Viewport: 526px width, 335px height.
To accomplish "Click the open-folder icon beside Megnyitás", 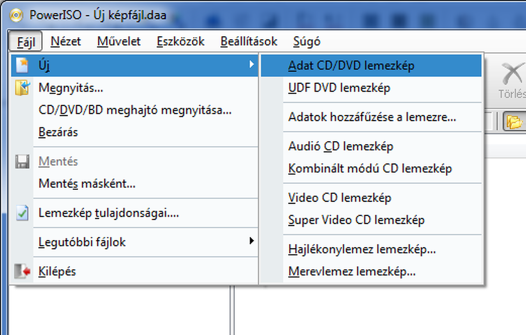I will [22, 88].
